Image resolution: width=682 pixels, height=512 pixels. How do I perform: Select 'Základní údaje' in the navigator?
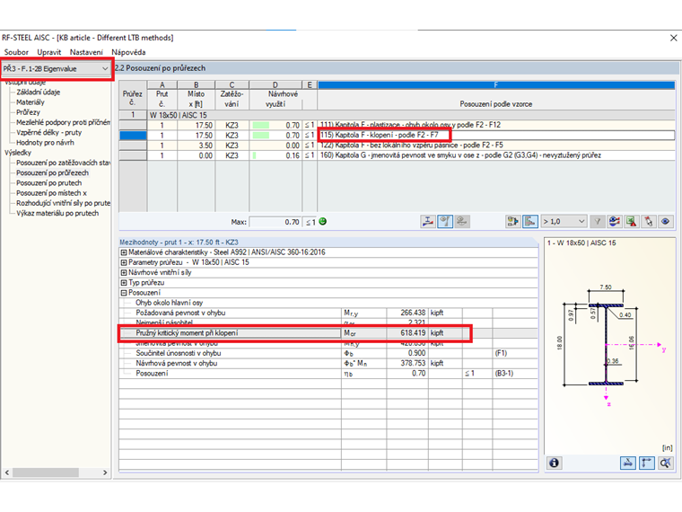(x=39, y=93)
